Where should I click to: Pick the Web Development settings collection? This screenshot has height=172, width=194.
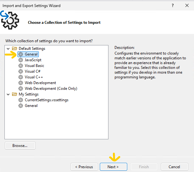point(40,83)
